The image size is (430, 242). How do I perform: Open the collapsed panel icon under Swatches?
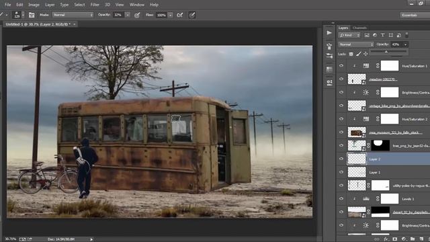coord(329,82)
